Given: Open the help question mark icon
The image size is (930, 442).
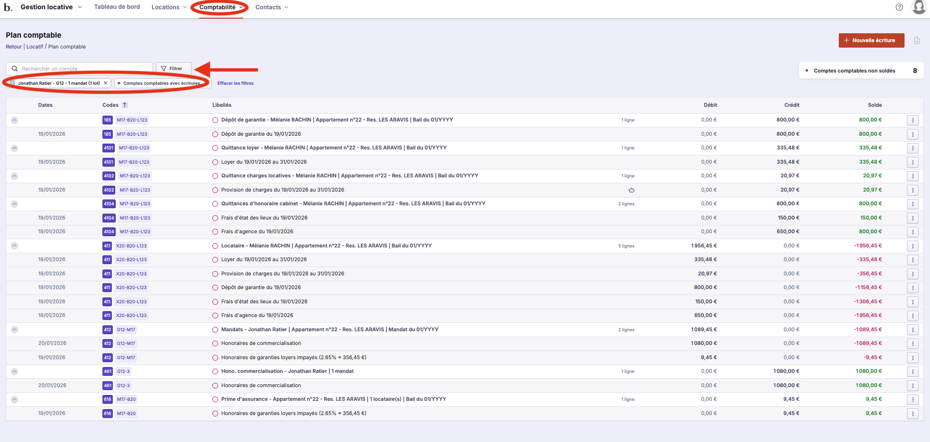Looking at the screenshot, I should pyautogui.click(x=899, y=7).
